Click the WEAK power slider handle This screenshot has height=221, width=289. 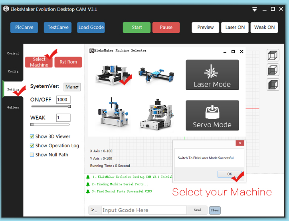click(32, 124)
